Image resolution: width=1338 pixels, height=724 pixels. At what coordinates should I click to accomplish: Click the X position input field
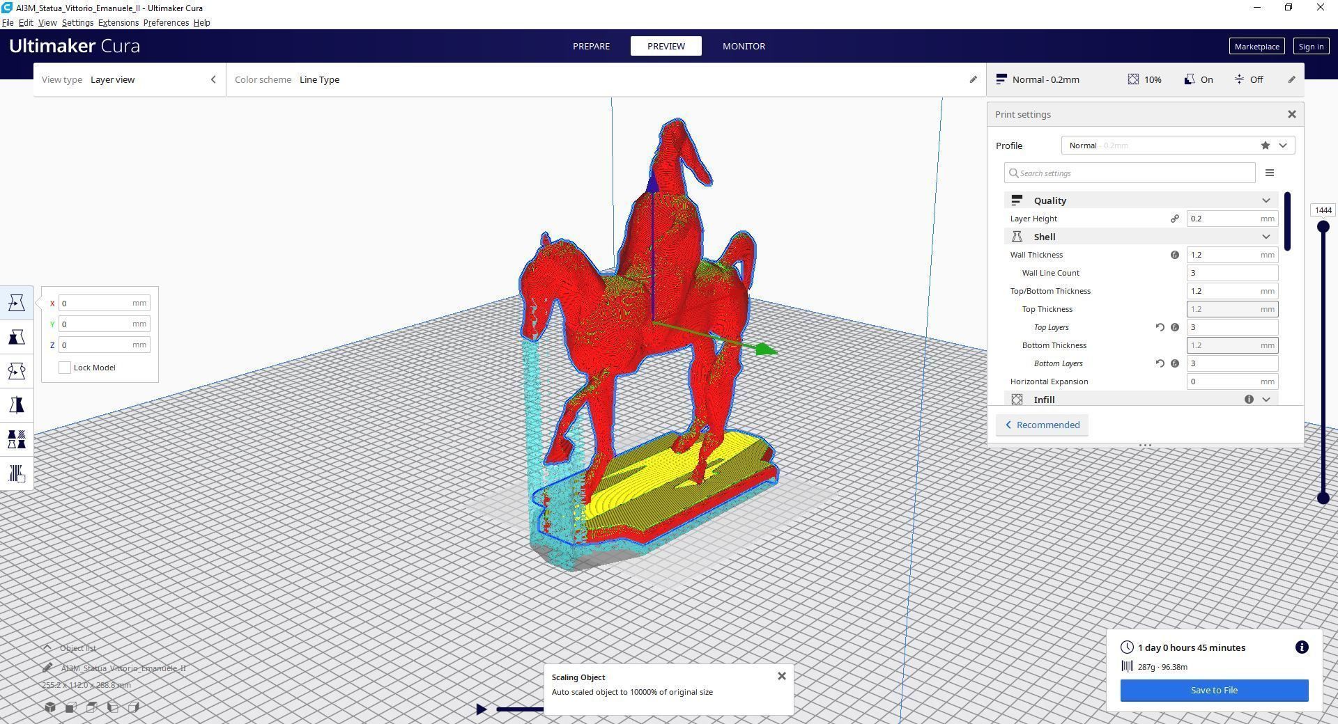coord(104,304)
